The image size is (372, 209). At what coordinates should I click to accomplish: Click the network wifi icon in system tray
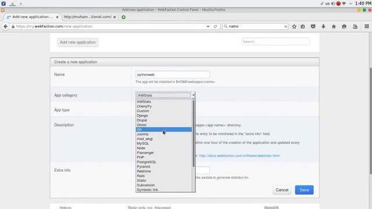pos(344,3)
